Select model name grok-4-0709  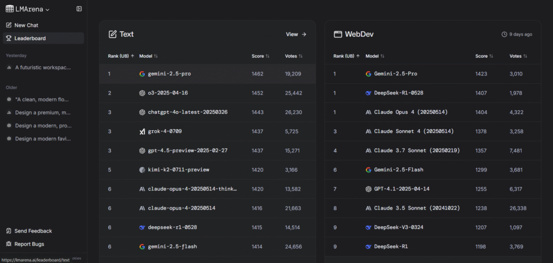[x=165, y=132]
